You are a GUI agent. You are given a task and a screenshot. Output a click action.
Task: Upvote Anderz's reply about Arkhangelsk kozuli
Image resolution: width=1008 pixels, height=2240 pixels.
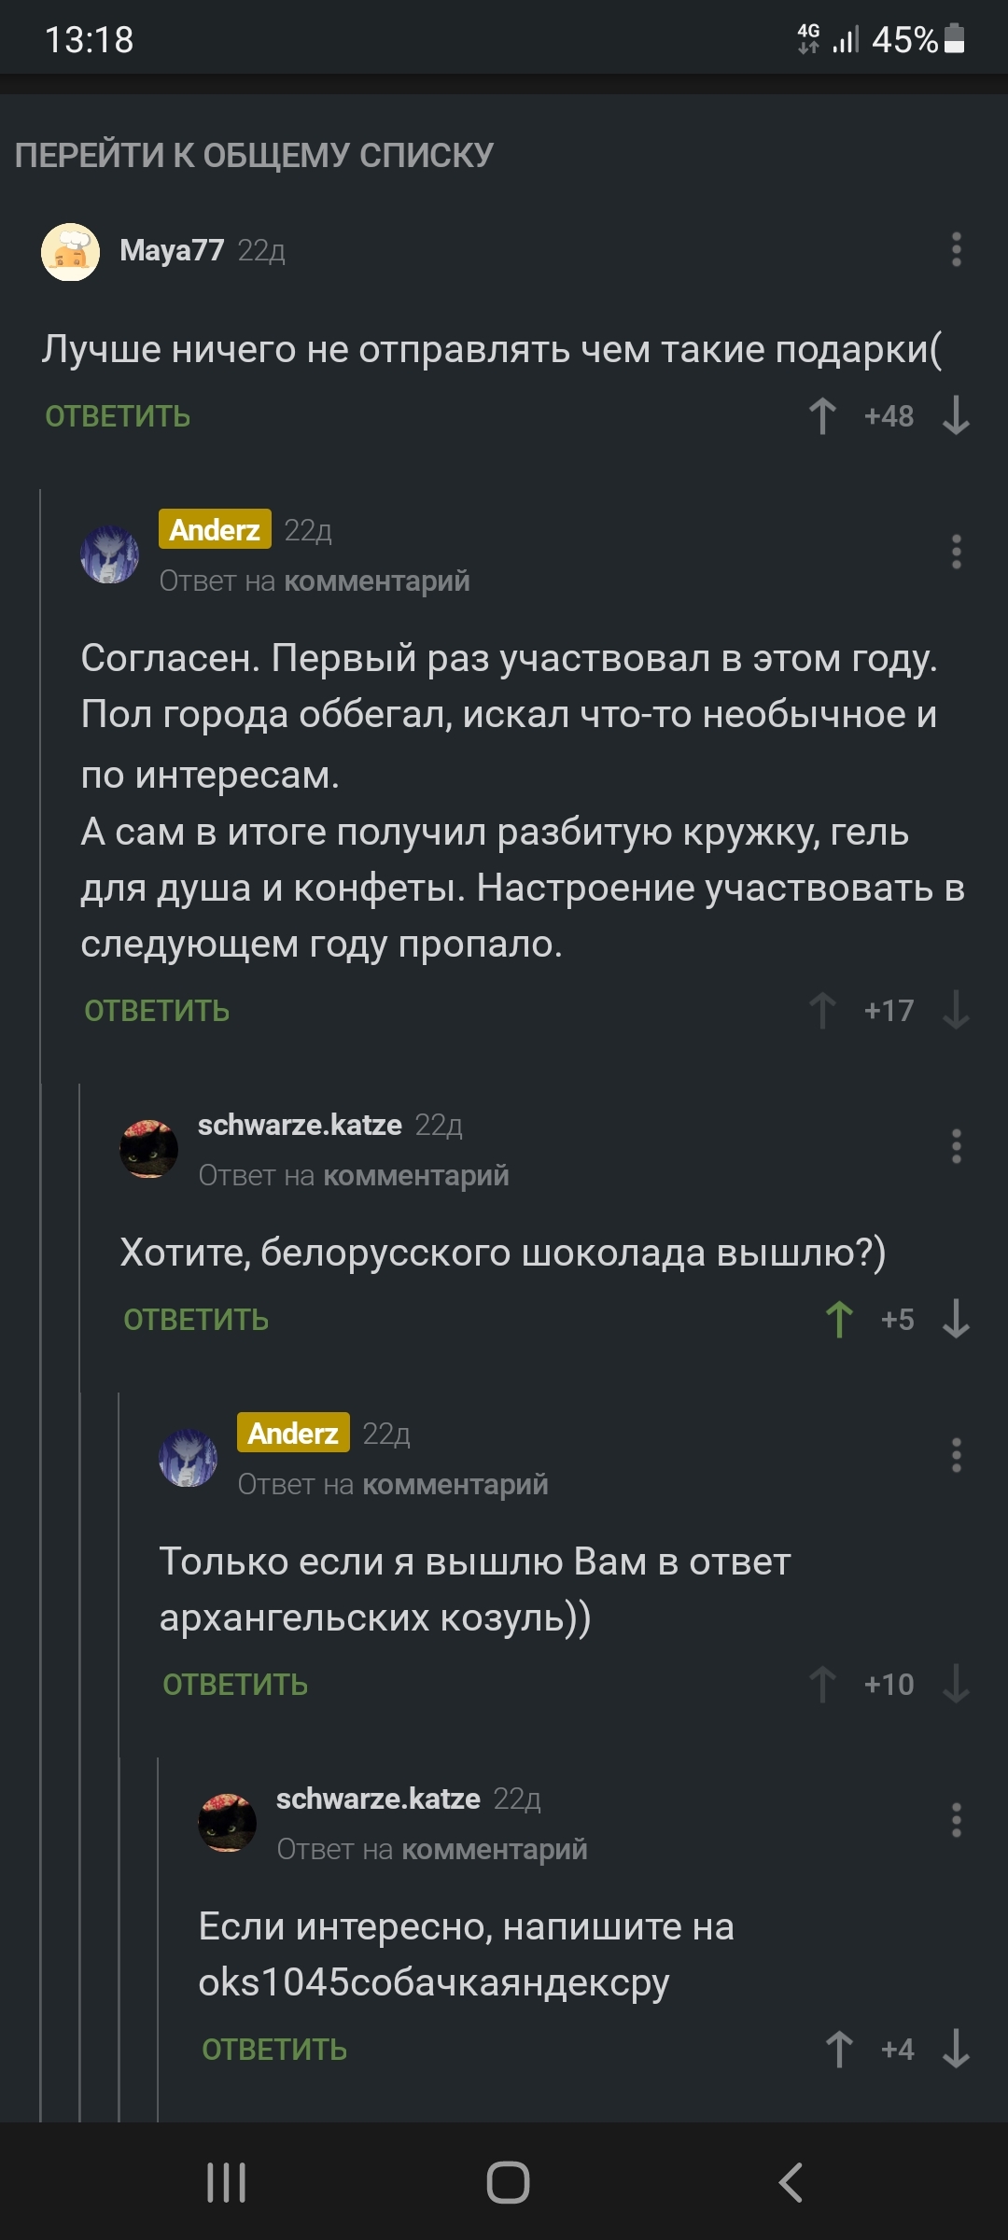(x=822, y=1685)
